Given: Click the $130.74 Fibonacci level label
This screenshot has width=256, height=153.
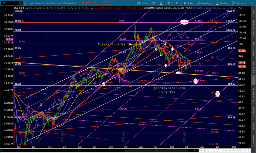Looking at the screenshot, I should (x=231, y=21).
